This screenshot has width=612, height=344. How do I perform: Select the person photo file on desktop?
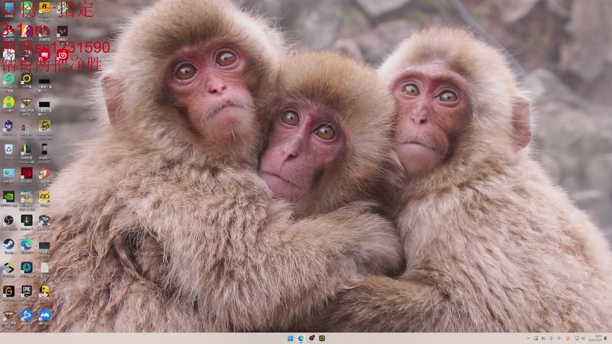pyautogui.click(x=44, y=149)
